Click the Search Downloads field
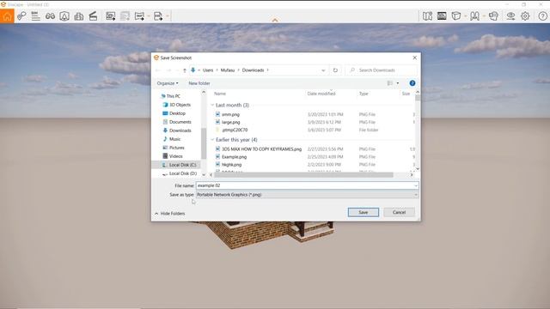Image resolution: width=550 pixels, height=309 pixels. 381,70
